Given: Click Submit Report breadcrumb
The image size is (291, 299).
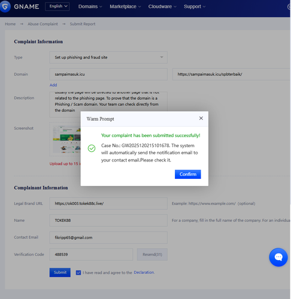Looking at the screenshot, I should [x=83, y=24].
